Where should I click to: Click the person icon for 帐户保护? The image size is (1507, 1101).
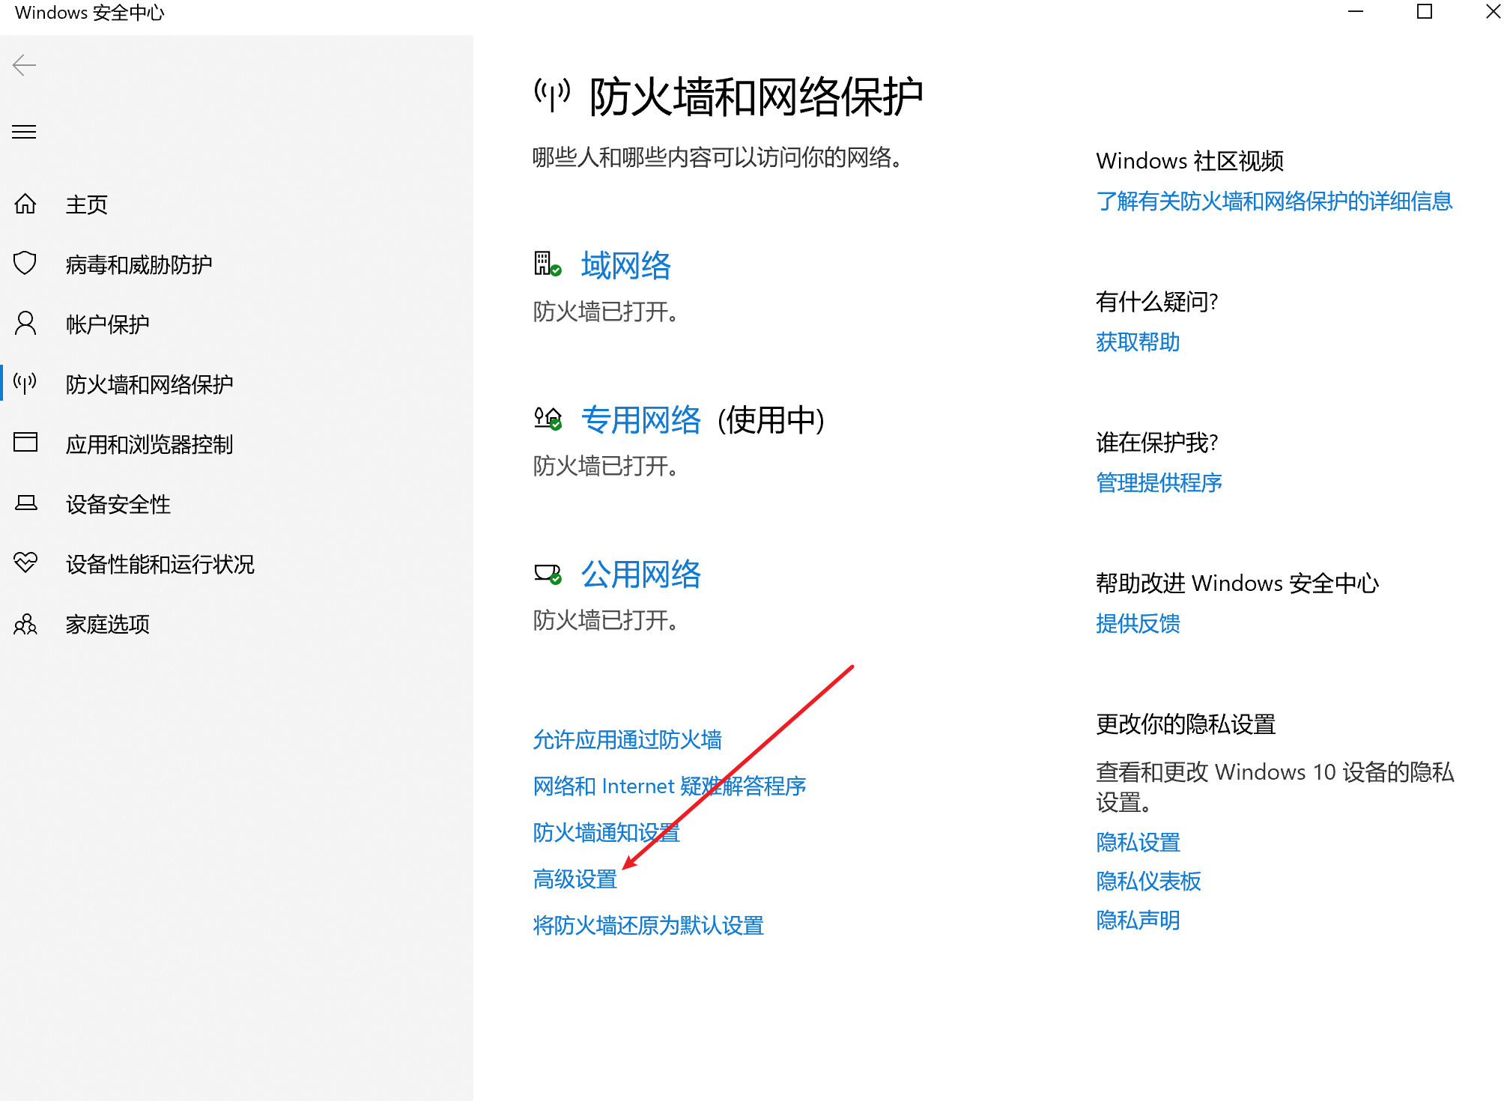pos(25,324)
